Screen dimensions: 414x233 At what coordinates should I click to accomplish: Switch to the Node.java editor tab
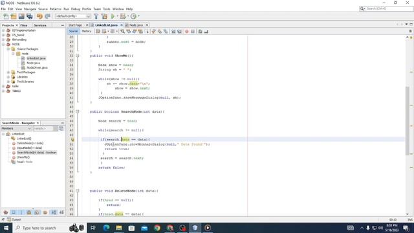pyautogui.click(x=136, y=25)
